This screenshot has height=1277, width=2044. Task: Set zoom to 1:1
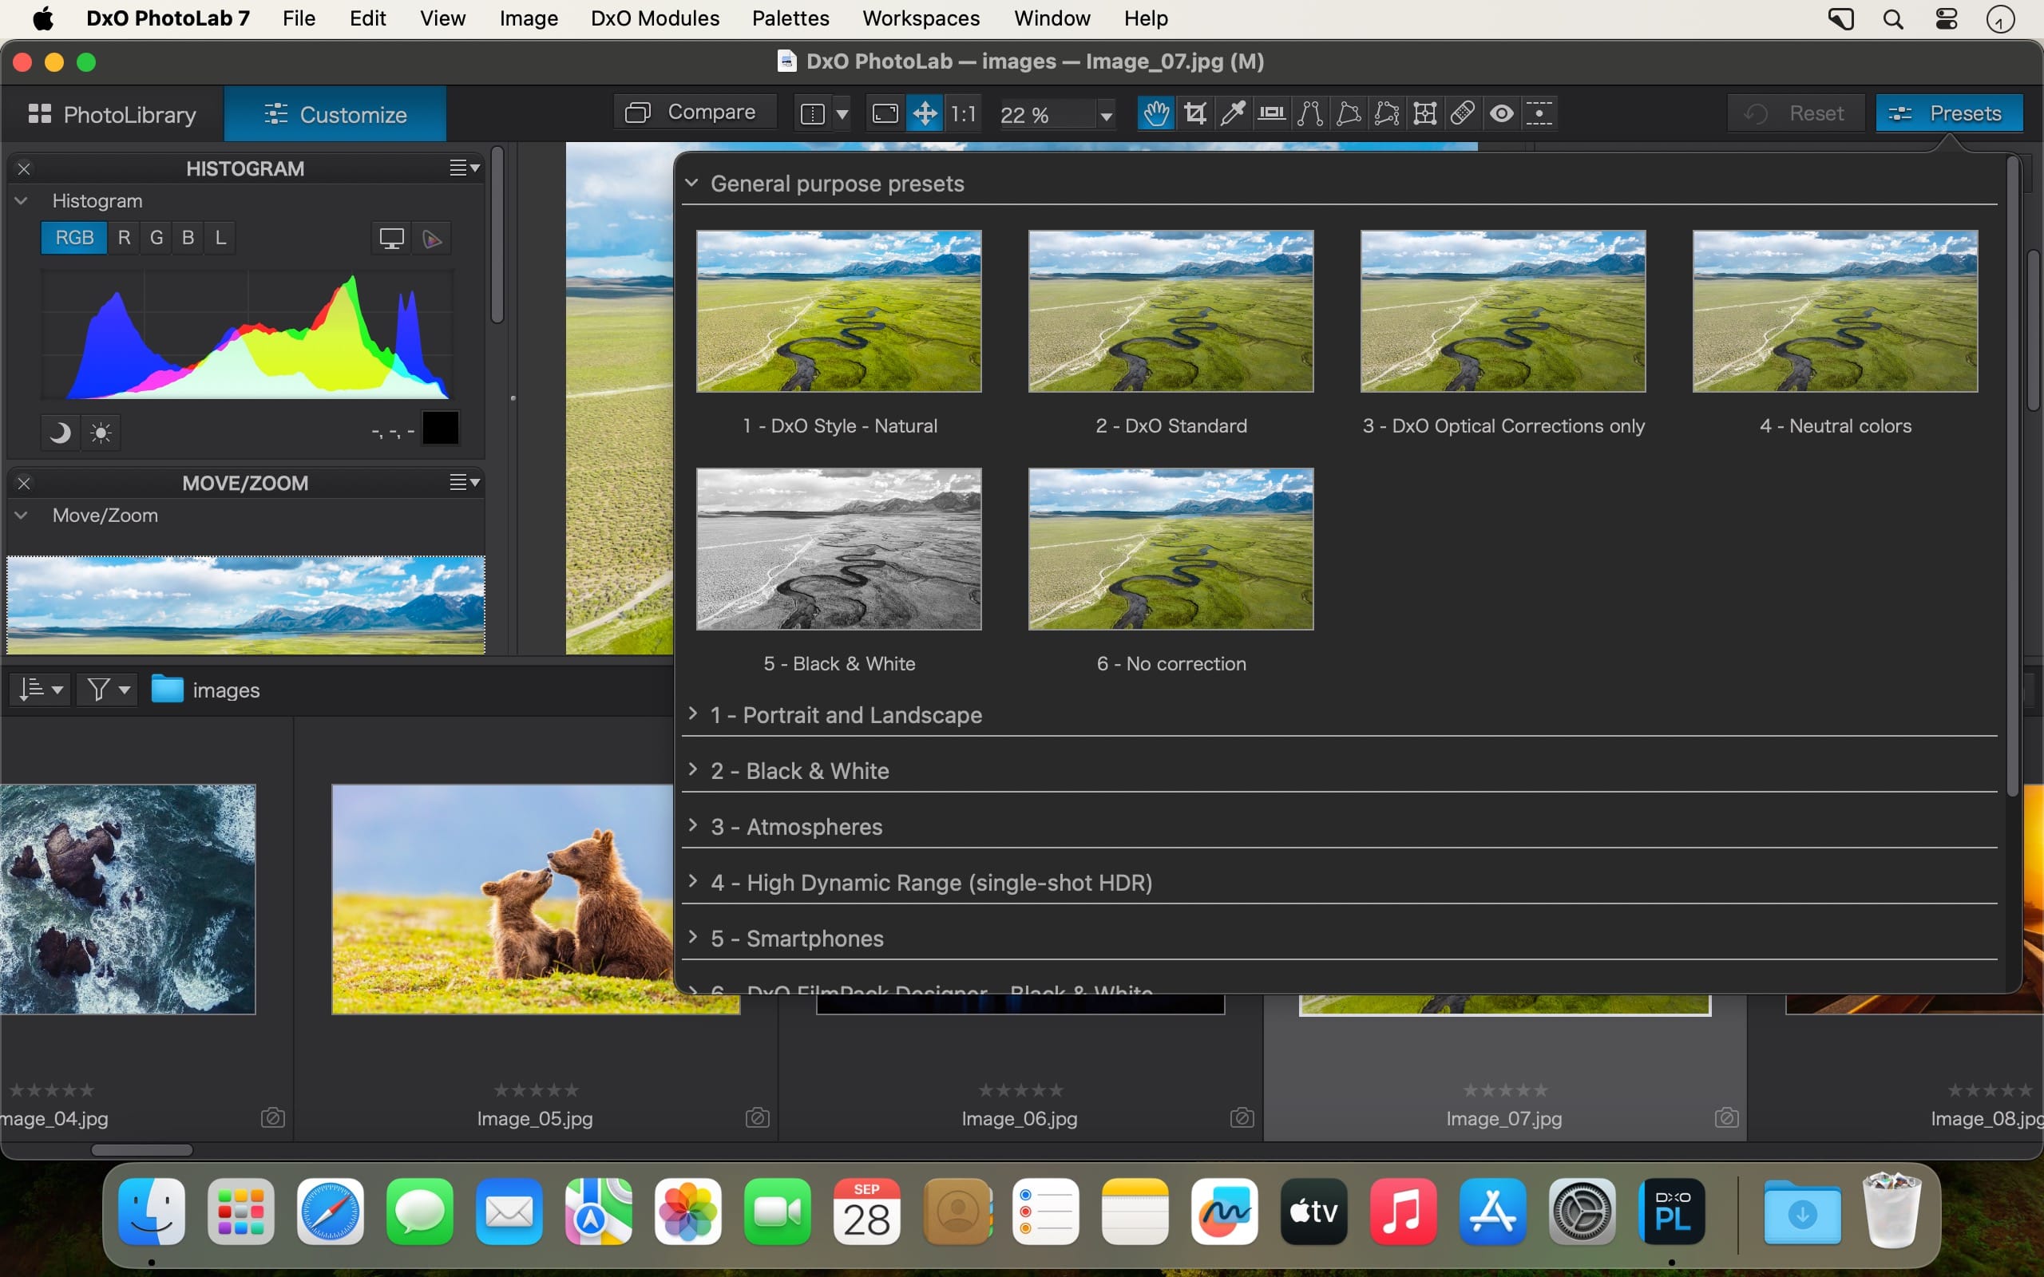(964, 113)
